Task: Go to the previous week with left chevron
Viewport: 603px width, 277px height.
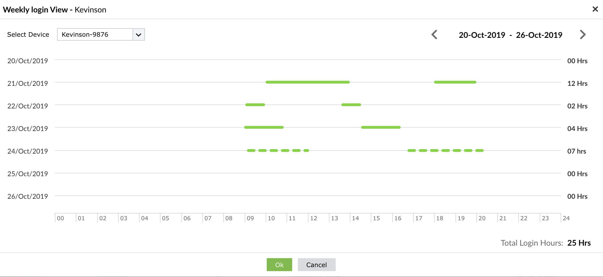Action: pyautogui.click(x=434, y=34)
